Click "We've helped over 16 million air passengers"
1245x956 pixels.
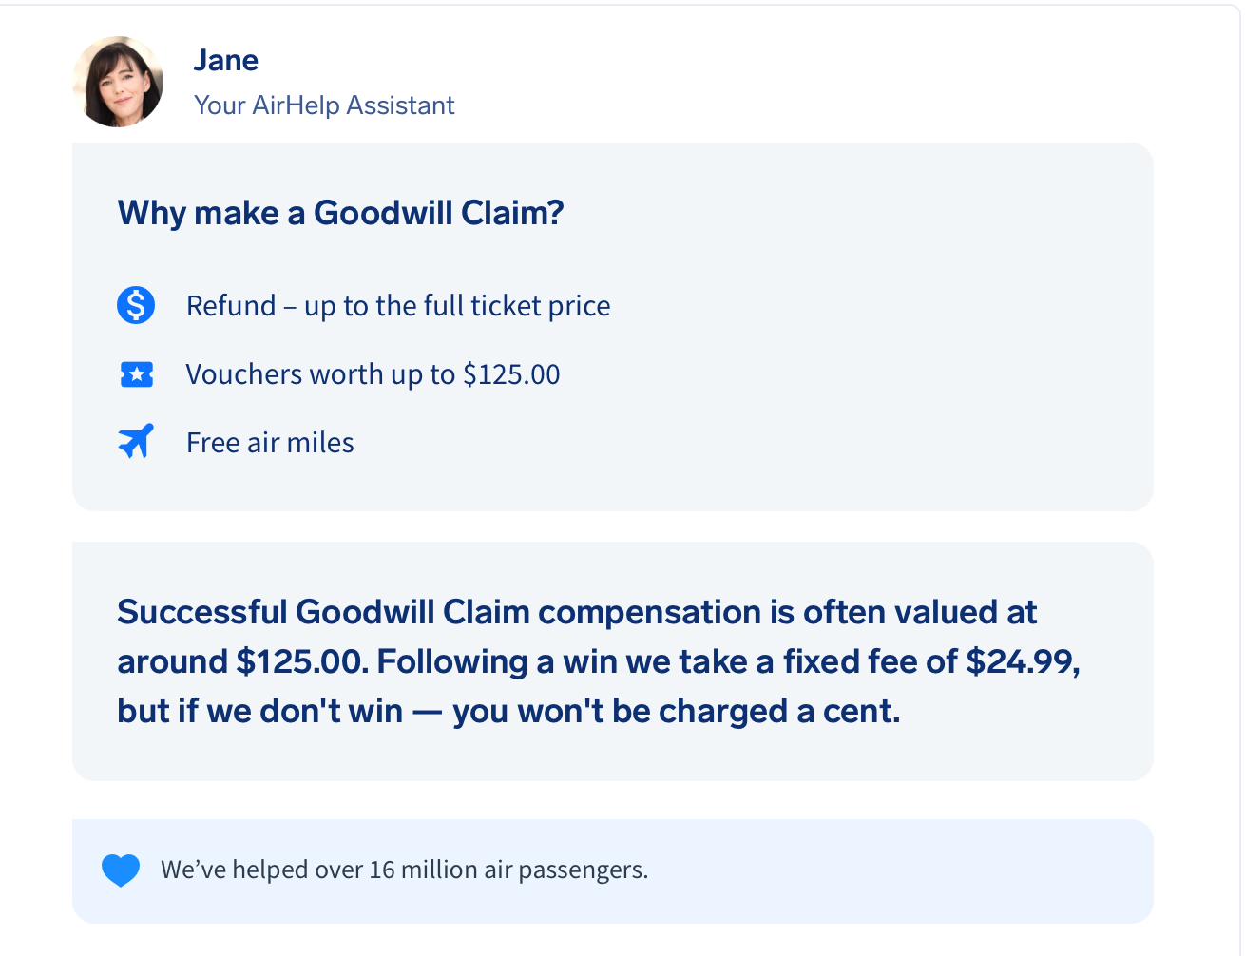tap(404, 870)
